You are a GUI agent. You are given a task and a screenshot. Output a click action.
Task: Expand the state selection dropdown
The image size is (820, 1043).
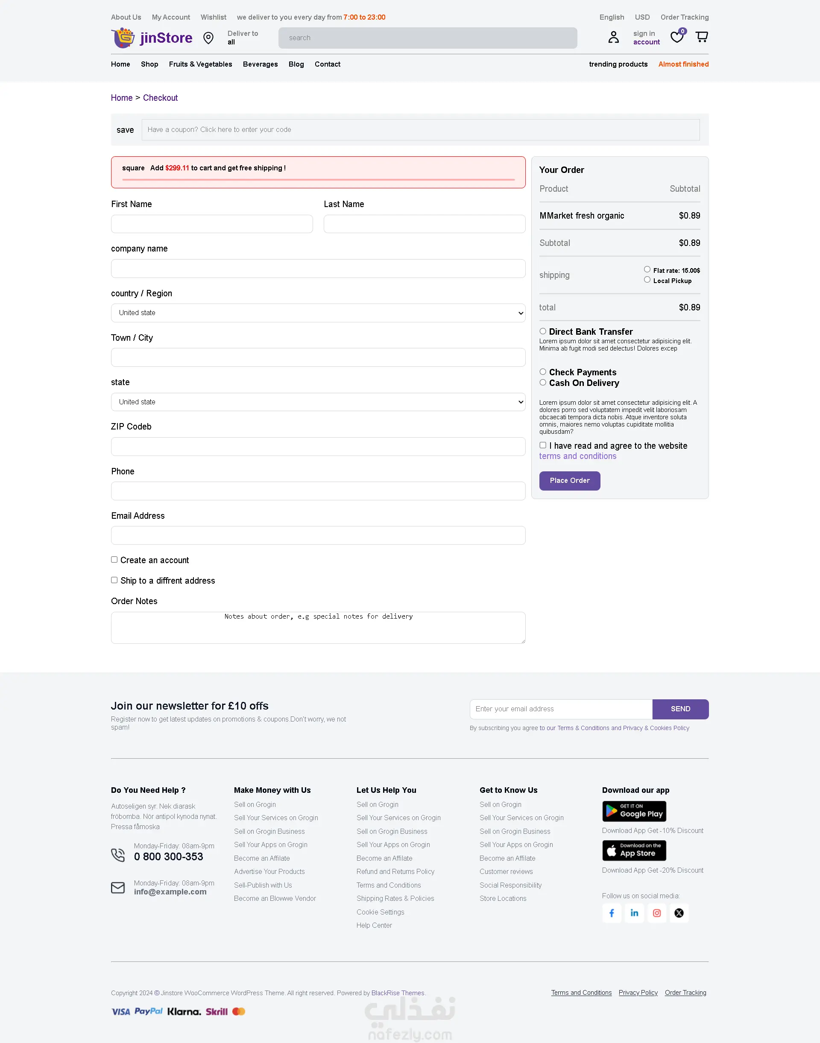click(x=318, y=402)
